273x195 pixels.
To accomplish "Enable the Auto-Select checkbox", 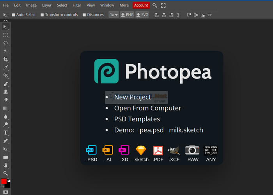I will click(x=14, y=15).
